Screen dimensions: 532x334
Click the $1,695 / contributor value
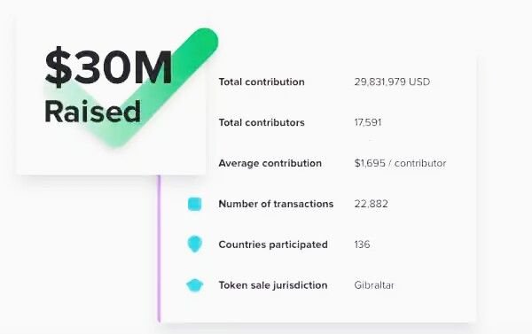[400, 163]
